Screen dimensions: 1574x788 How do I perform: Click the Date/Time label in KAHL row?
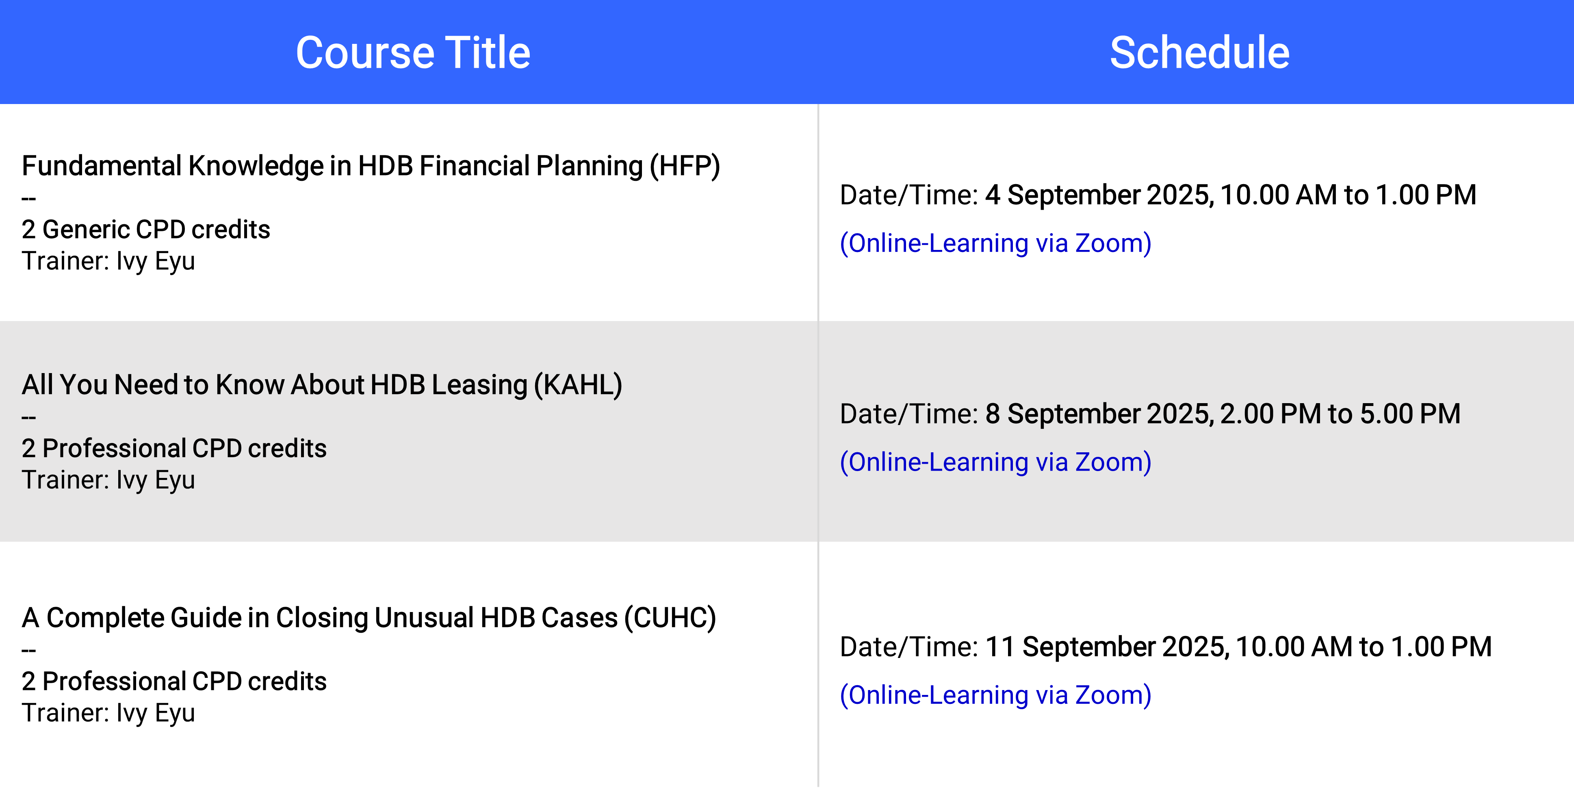pos(909,414)
